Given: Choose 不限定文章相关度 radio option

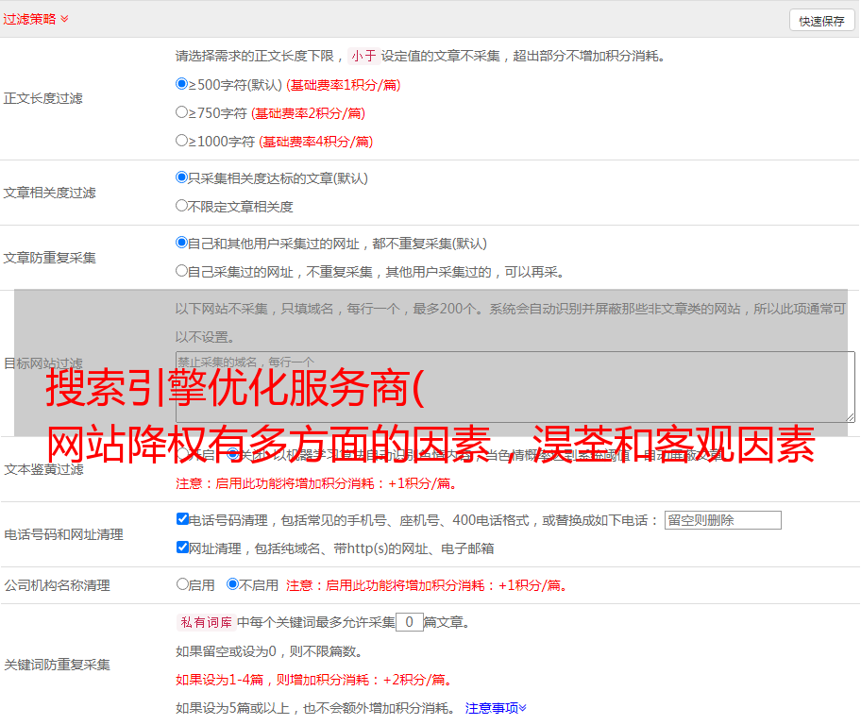Looking at the screenshot, I should click(182, 206).
